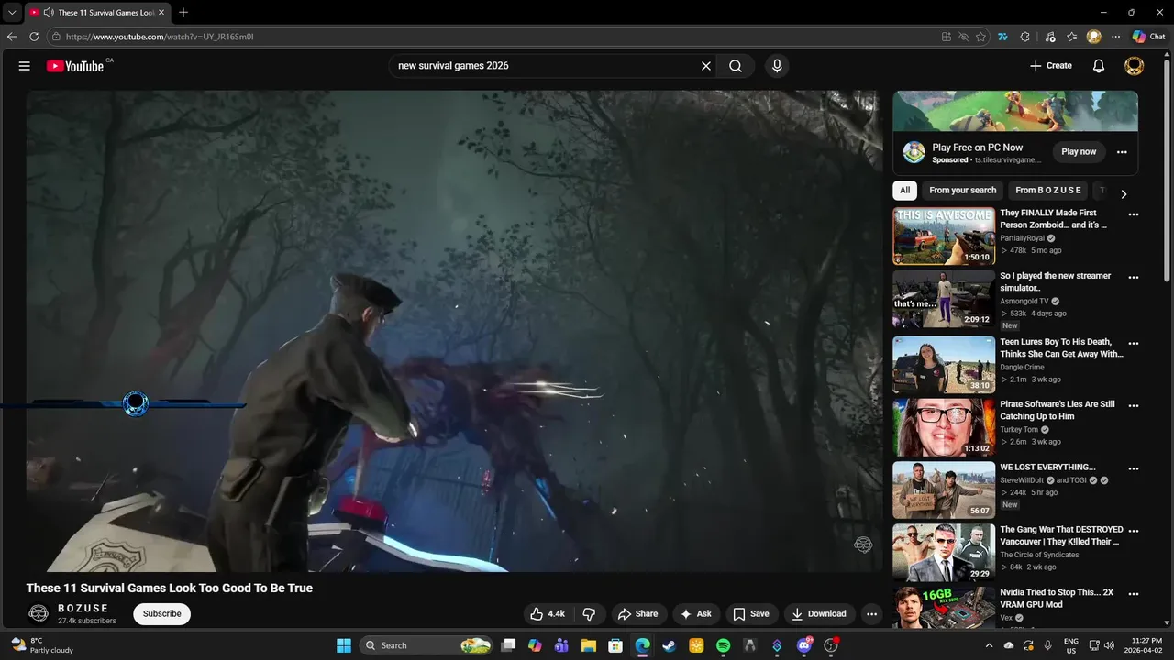Select the All filter chip
The height and width of the screenshot is (660, 1174).
904,191
